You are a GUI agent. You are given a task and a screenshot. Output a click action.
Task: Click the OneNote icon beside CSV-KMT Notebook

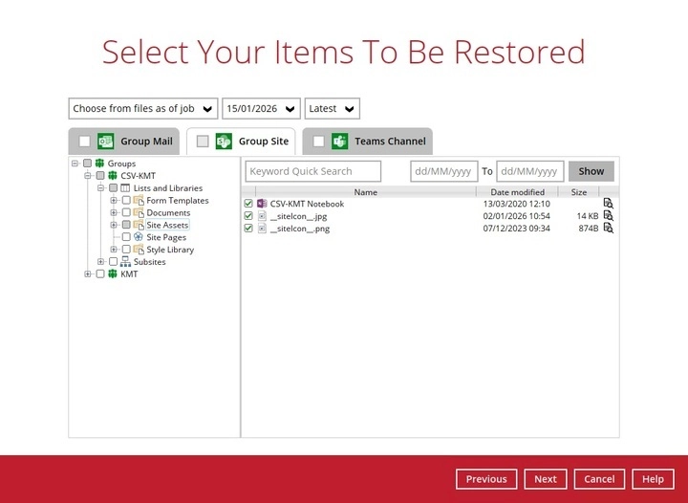262,204
